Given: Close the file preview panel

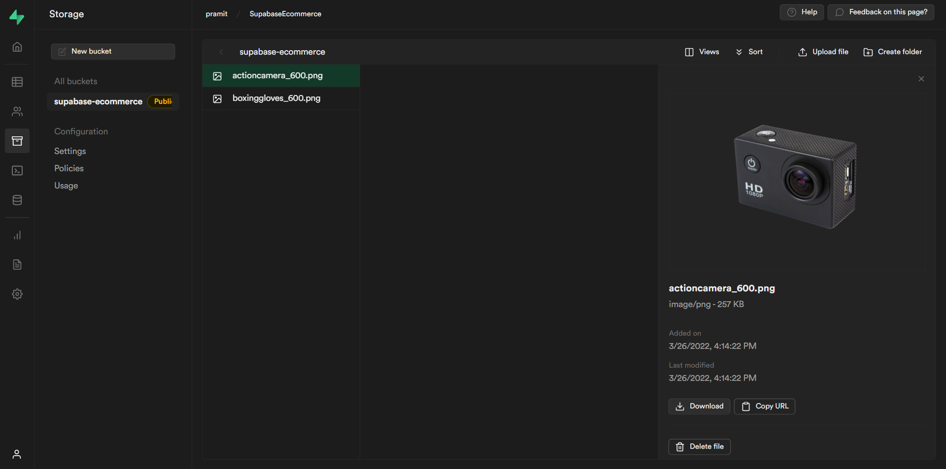Looking at the screenshot, I should [921, 79].
